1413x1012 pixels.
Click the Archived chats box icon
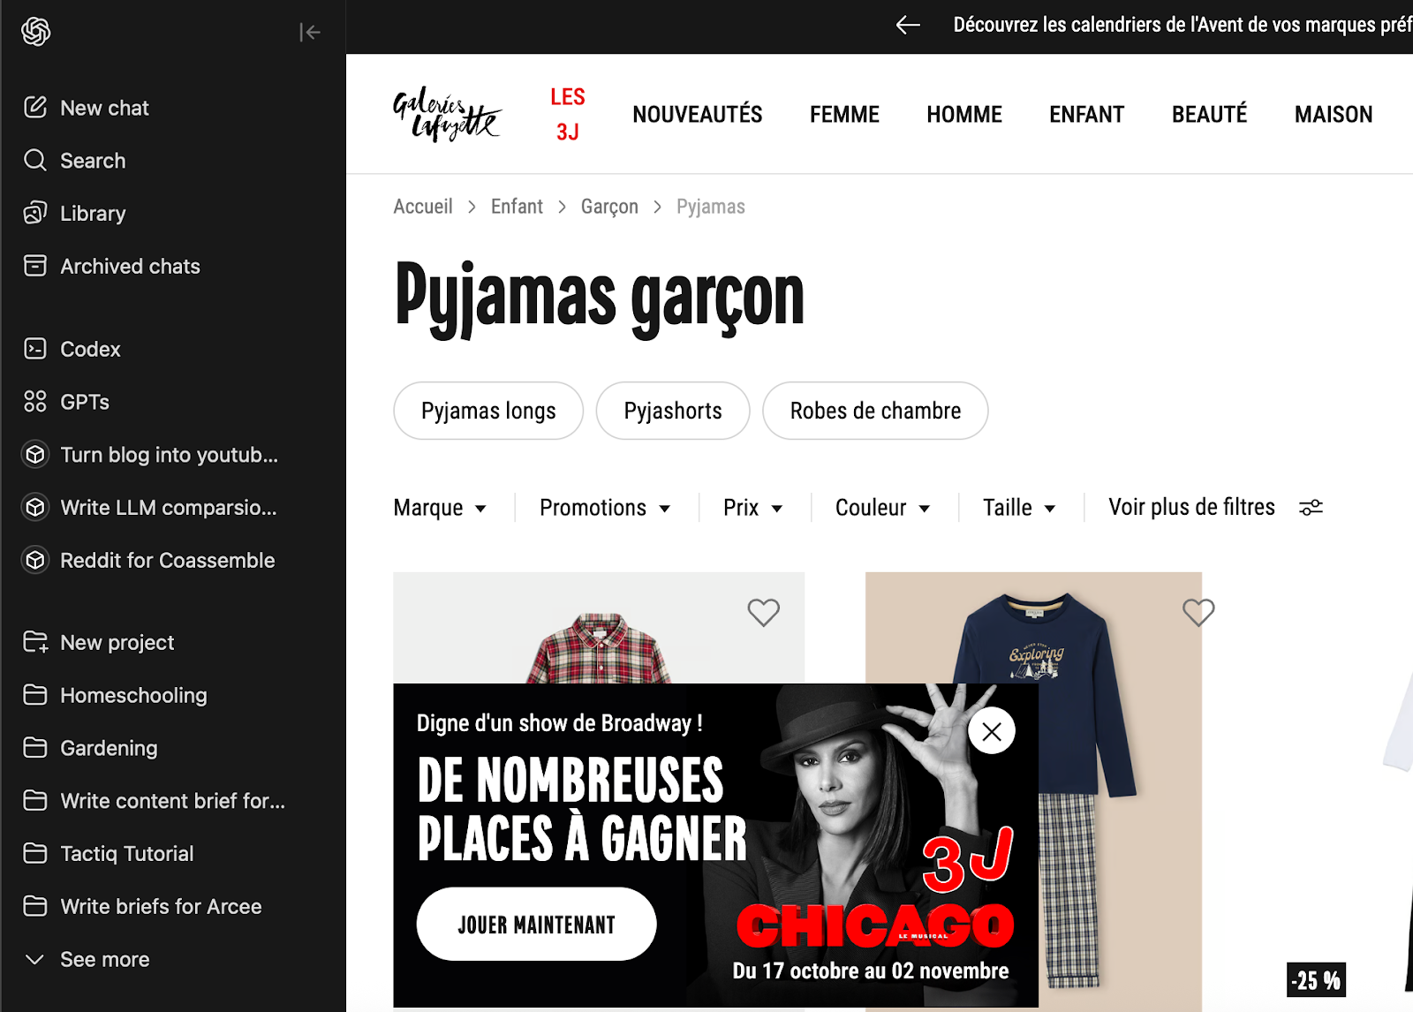point(35,266)
